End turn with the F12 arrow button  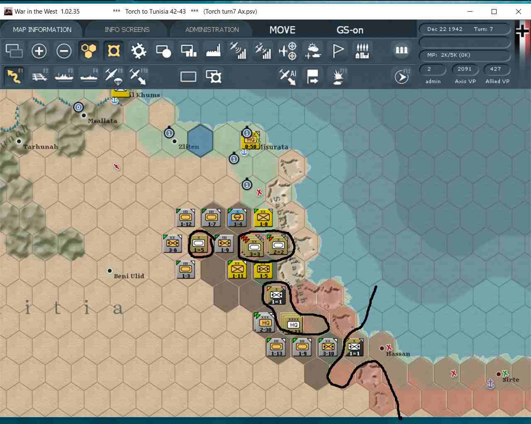(x=402, y=77)
